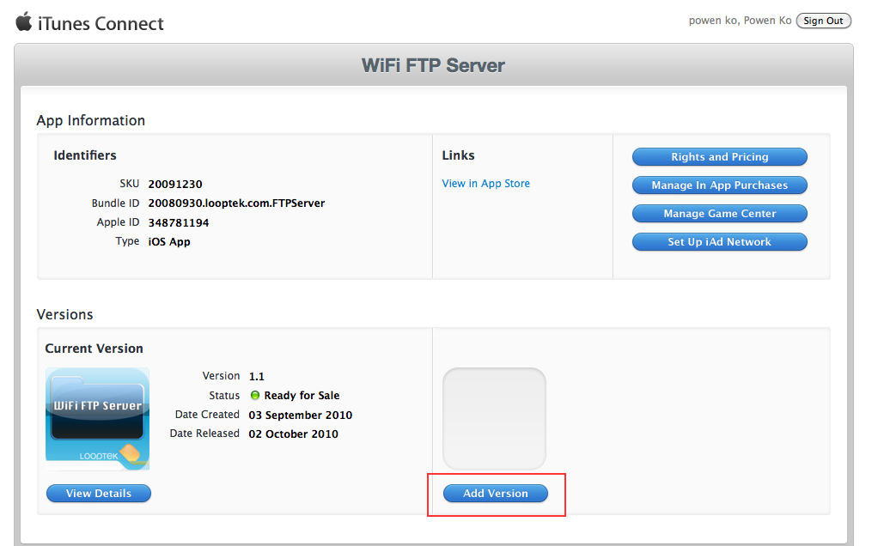Click the Apple logo icon
This screenshot has width=878, height=546.
click(23, 21)
